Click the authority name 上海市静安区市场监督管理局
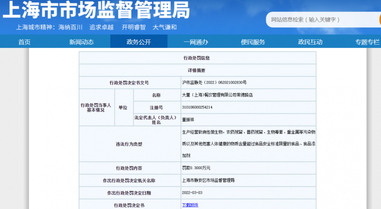 coord(208,180)
